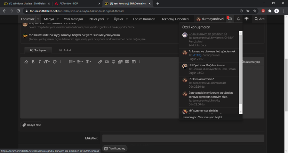Click Tümünü gör link
The image size is (288, 153).
click(189, 117)
